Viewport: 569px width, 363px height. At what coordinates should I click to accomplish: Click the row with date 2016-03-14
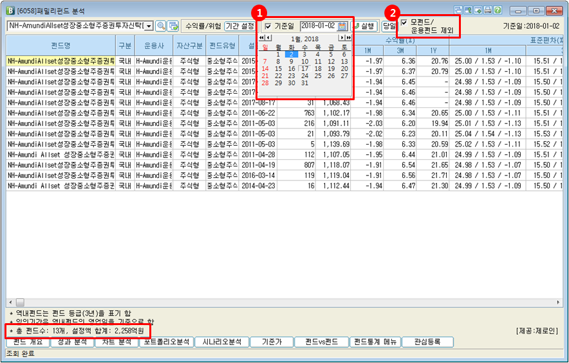(284, 175)
